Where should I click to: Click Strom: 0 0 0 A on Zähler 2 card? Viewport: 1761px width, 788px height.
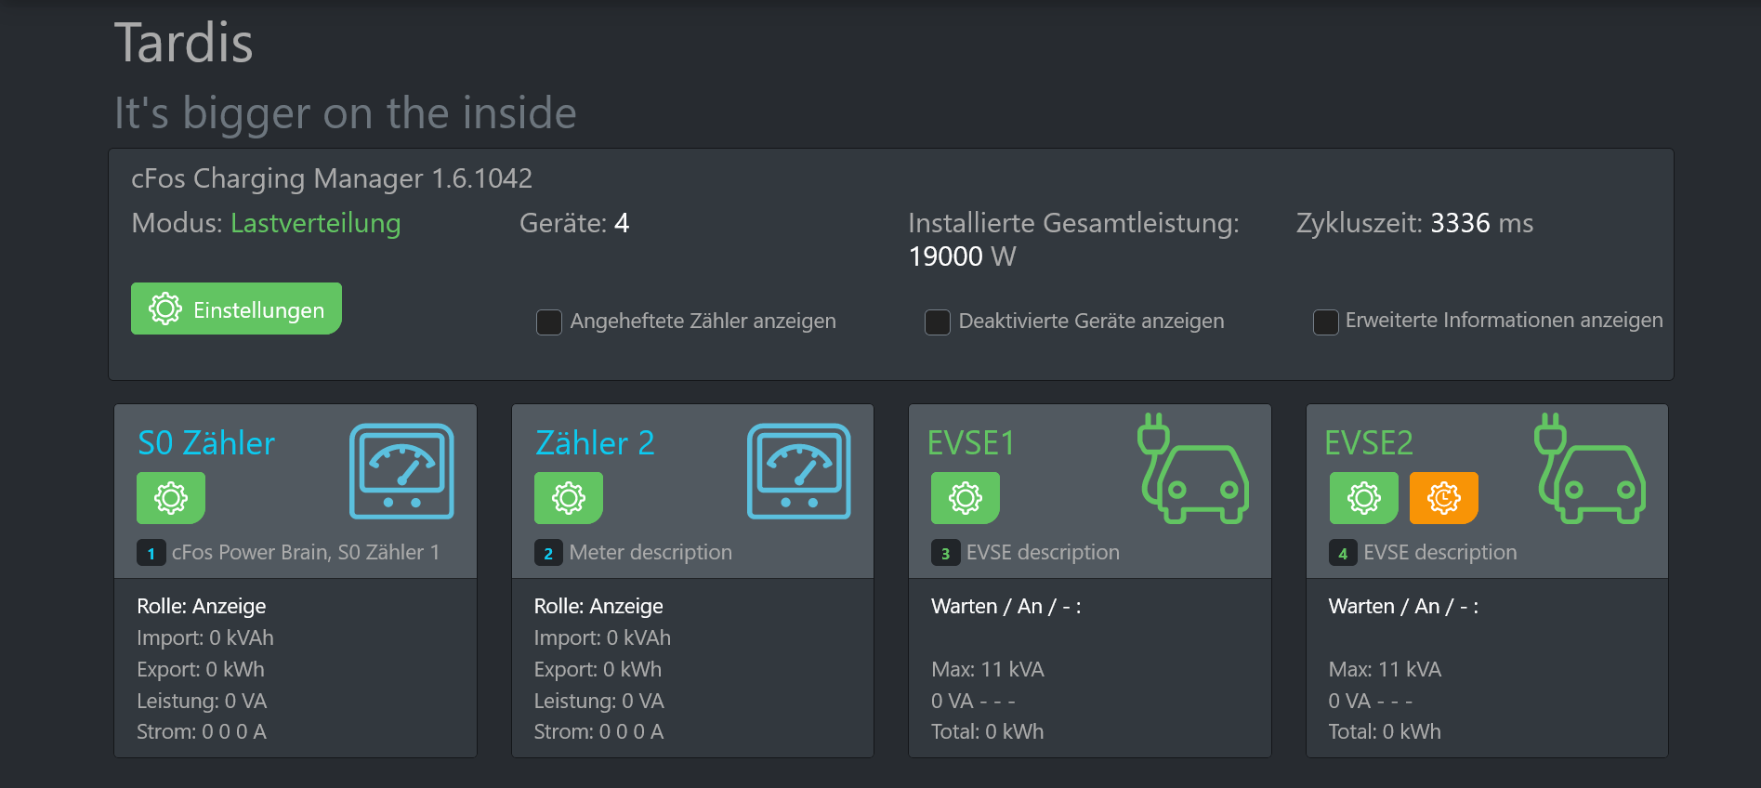pyautogui.click(x=598, y=731)
